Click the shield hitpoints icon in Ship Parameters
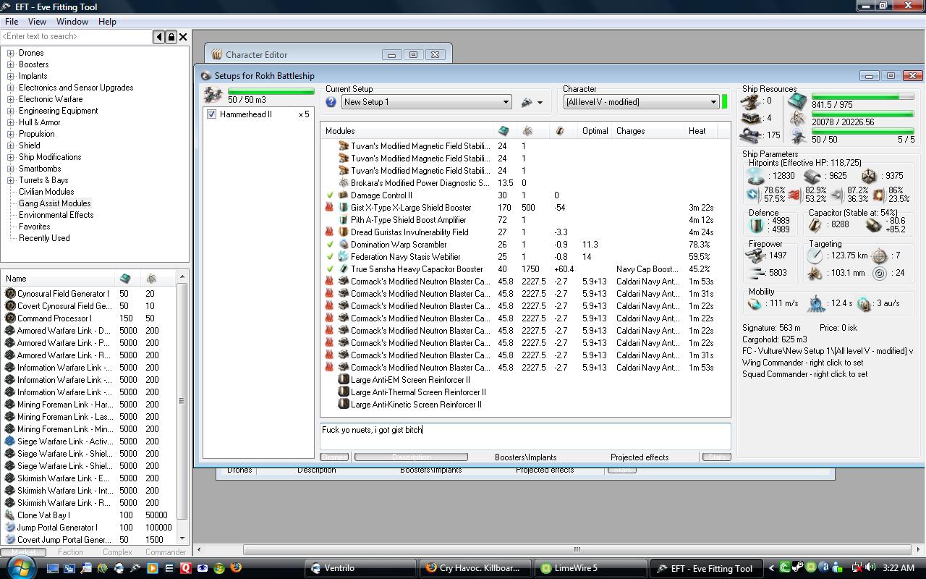Image resolution: width=926 pixels, height=579 pixels. click(756, 176)
